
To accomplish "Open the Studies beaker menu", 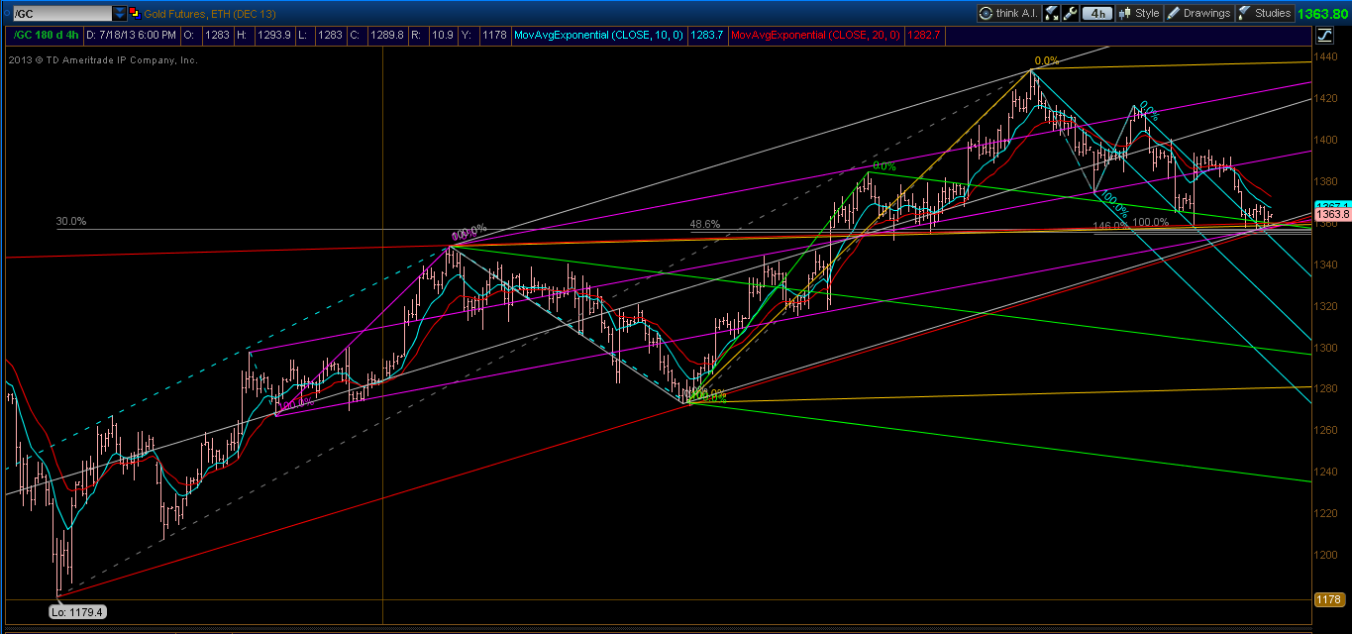I will (x=1264, y=13).
